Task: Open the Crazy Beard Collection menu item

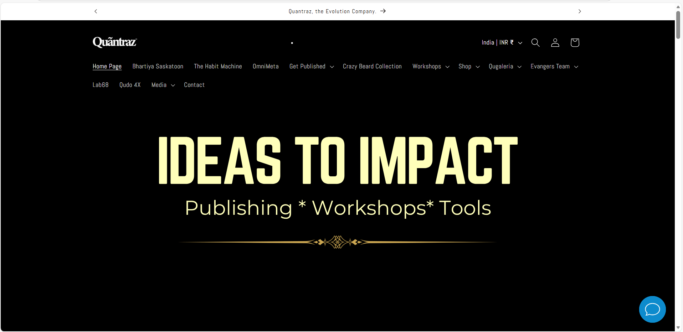Action: click(372, 66)
